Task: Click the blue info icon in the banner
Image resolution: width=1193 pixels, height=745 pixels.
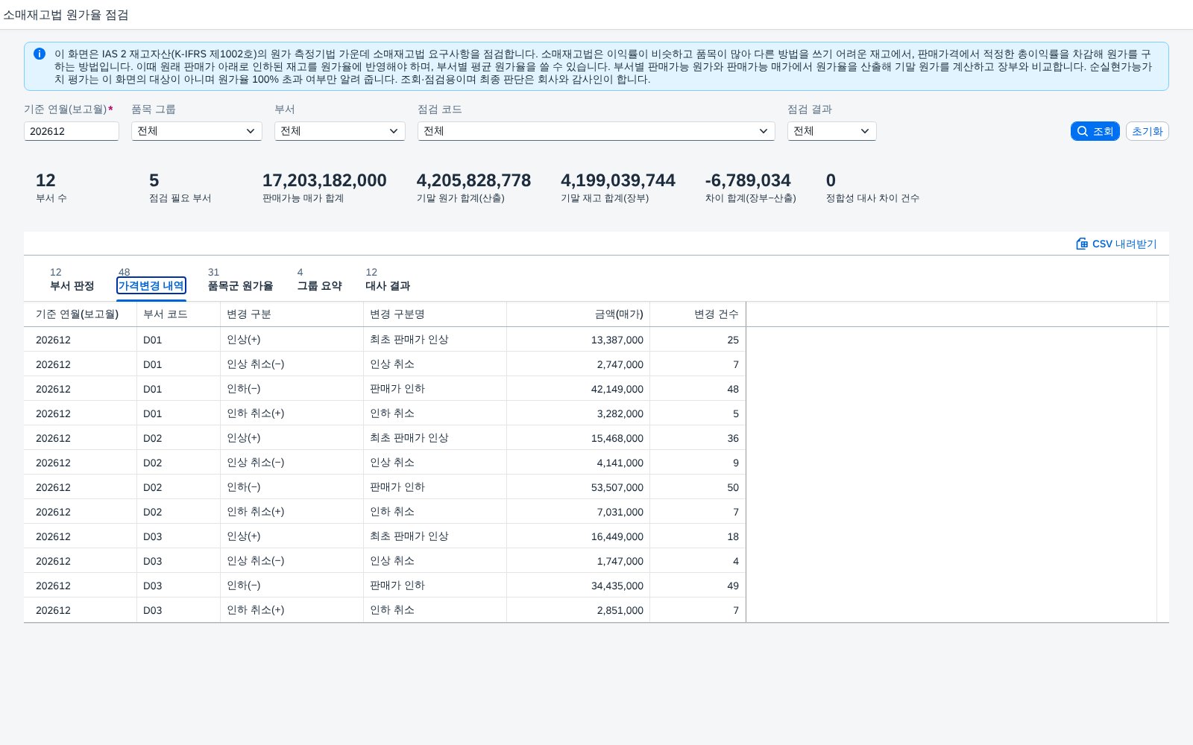Action: [x=40, y=54]
